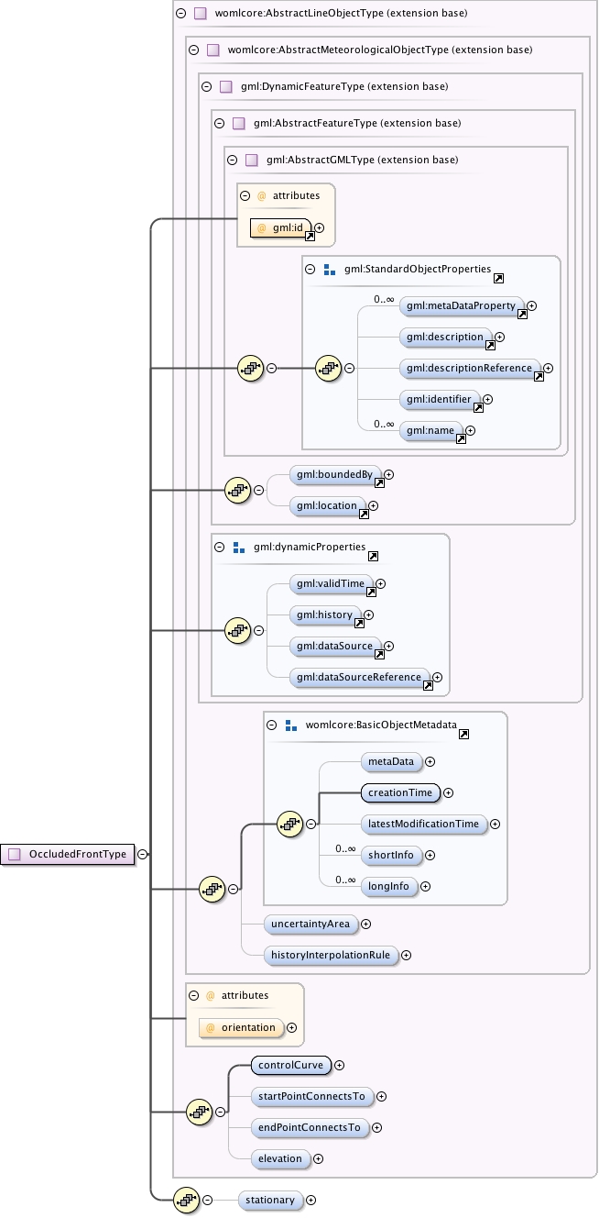The image size is (599, 1218).
Task: Select the controlCurve element box
Action: tap(290, 1065)
